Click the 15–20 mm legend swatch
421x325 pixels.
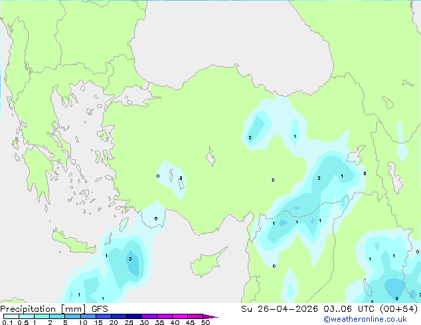pyautogui.click(x=103, y=316)
